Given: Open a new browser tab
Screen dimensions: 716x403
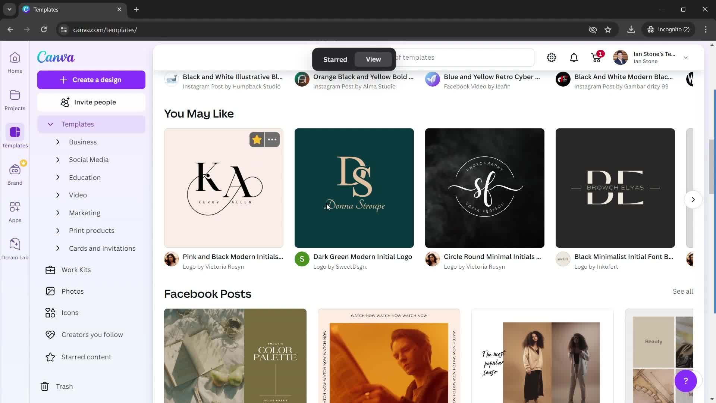Looking at the screenshot, I should [x=136, y=9].
